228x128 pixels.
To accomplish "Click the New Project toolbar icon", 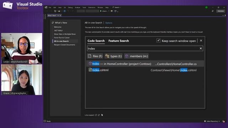I will click(x=55, y=11).
